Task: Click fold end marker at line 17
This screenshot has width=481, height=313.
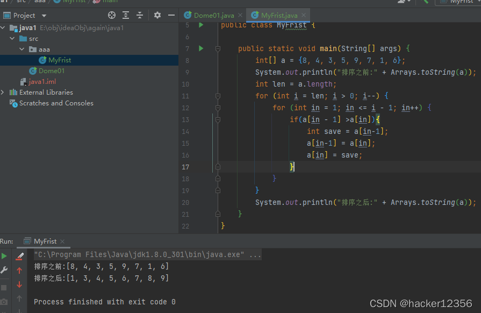Action: (x=218, y=167)
